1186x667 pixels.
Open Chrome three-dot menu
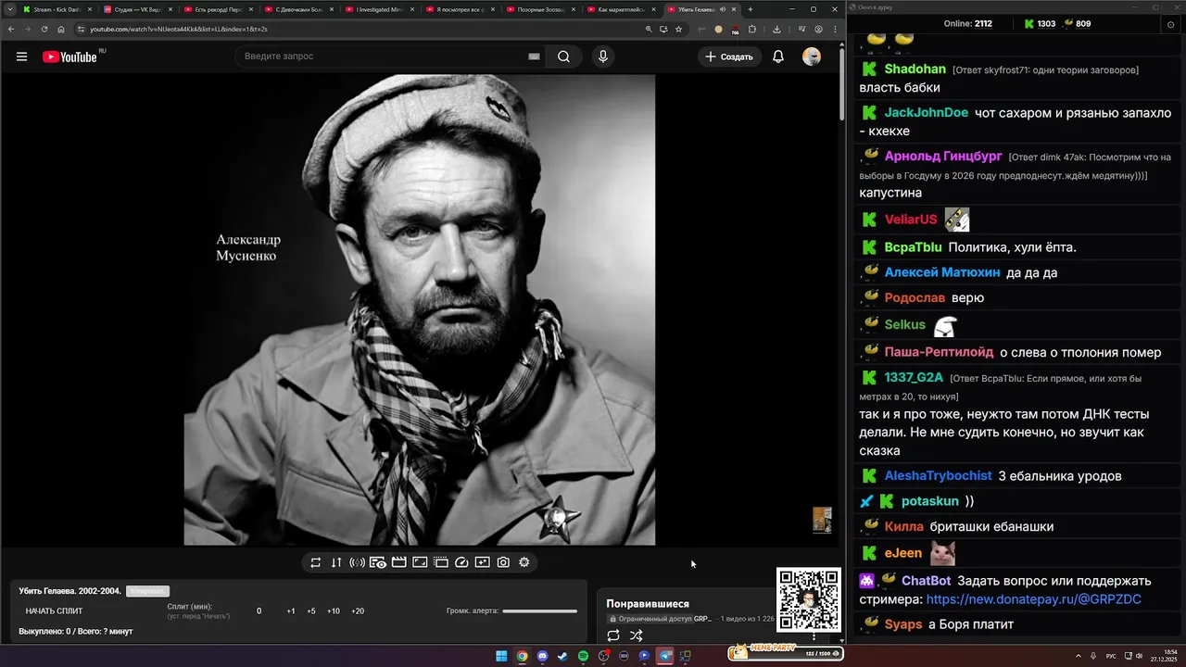(835, 29)
